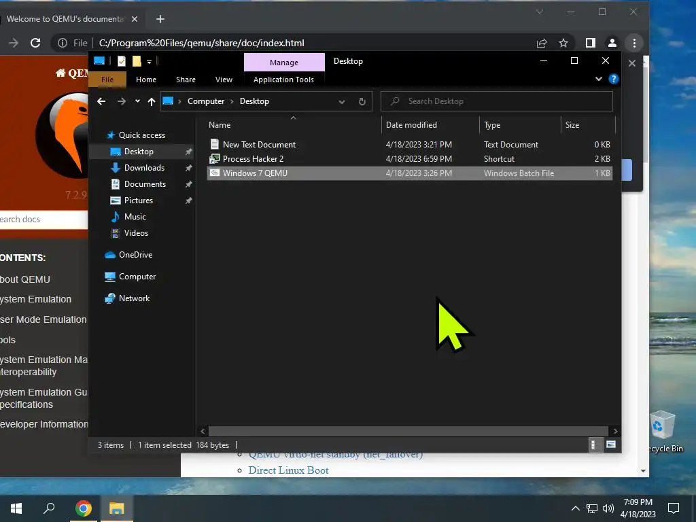Click the Search Desktop field

[x=497, y=101]
